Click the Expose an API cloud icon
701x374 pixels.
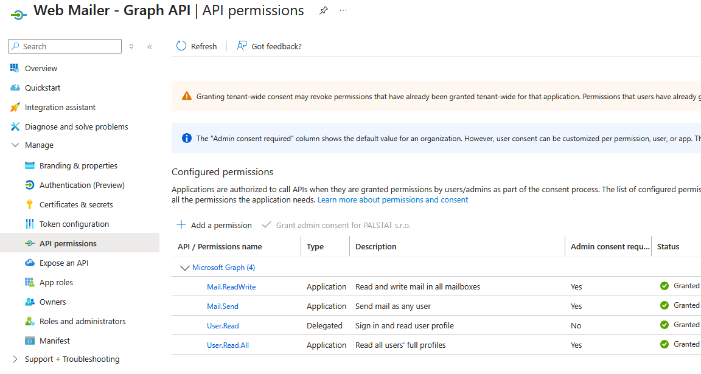point(29,262)
